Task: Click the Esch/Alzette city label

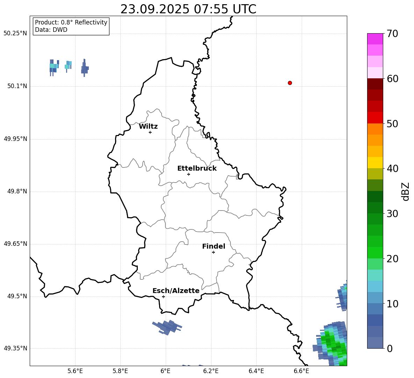Action: click(176, 291)
